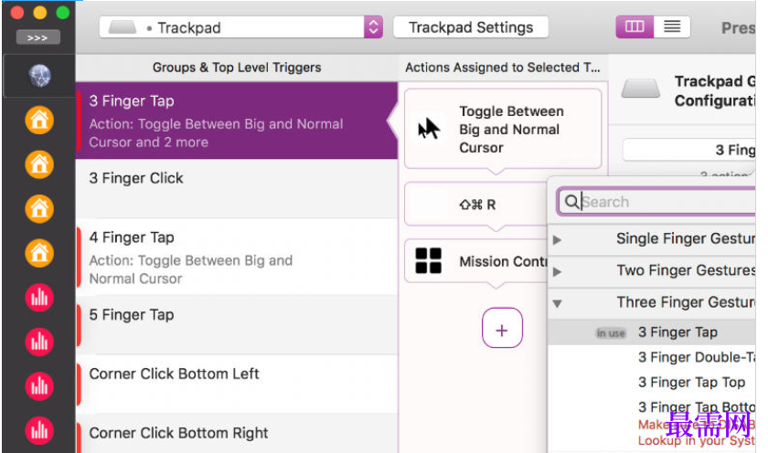The width and height of the screenshot is (768, 453).
Task: Select the last red chart sidebar icon
Action: (39, 430)
